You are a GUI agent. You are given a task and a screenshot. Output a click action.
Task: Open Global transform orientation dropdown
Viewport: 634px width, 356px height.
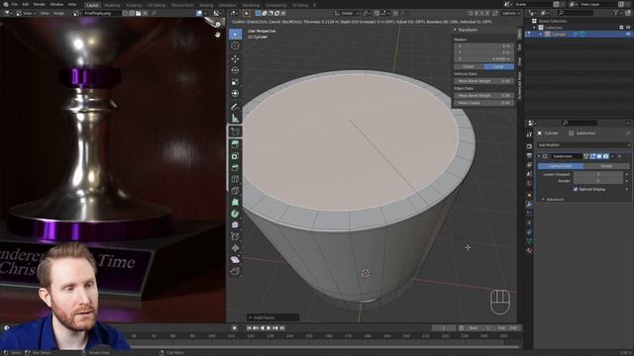pyautogui.click(x=347, y=13)
